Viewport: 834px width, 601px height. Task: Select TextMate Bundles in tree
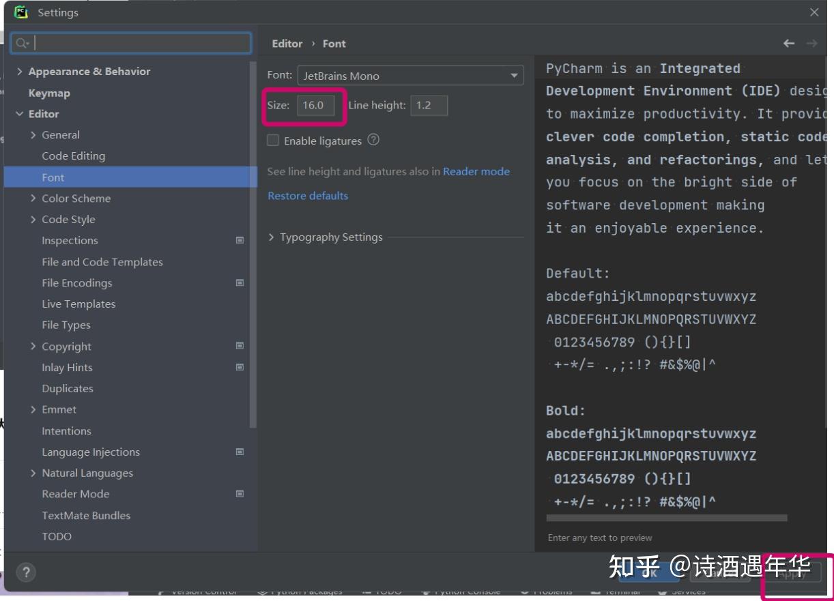coord(86,515)
